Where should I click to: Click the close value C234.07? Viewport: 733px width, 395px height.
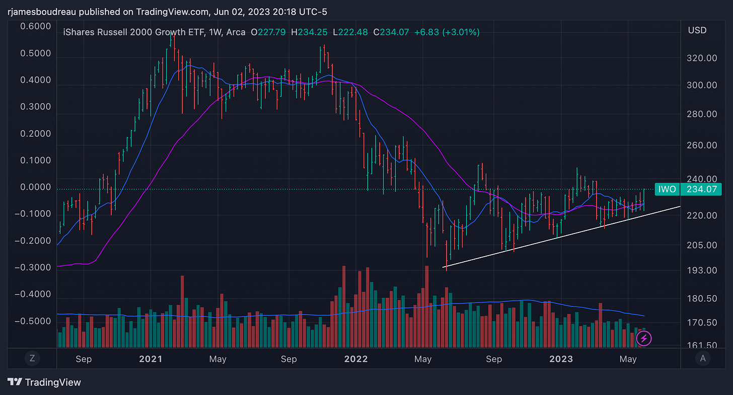tap(391, 32)
